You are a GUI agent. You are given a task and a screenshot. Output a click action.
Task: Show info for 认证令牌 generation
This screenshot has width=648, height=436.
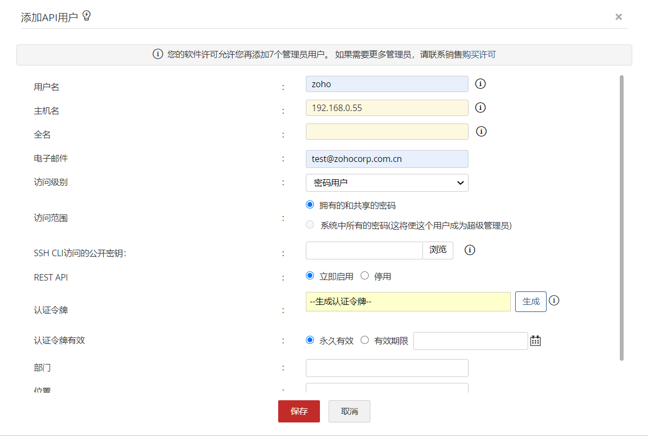point(554,301)
